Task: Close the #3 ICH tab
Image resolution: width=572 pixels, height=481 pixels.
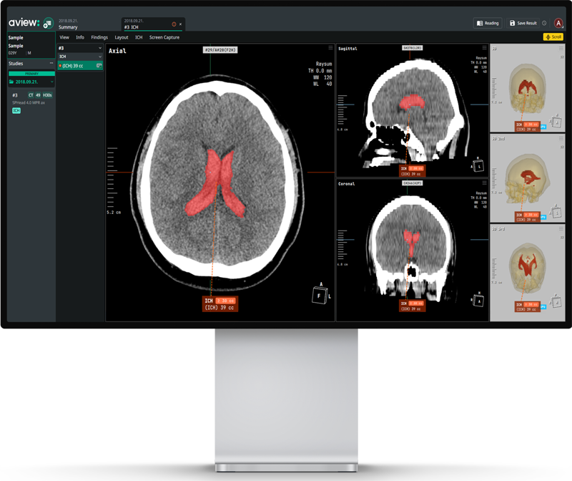Action: 181,24
